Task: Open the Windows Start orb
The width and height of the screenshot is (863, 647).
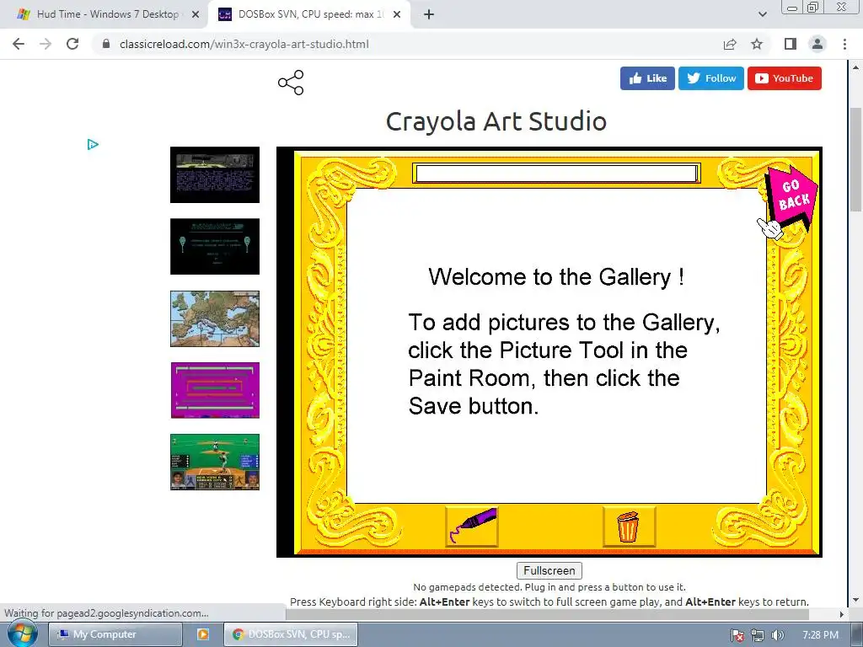Action: pyautogui.click(x=22, y=634)
